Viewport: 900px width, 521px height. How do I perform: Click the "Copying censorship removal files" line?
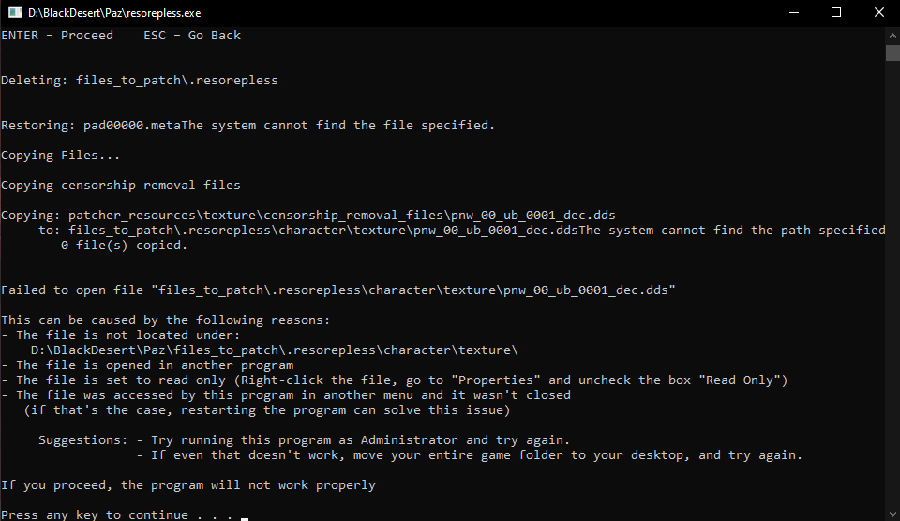121,186
